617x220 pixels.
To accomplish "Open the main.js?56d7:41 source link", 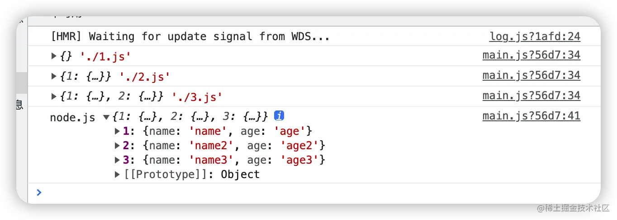I will [532, 116].
